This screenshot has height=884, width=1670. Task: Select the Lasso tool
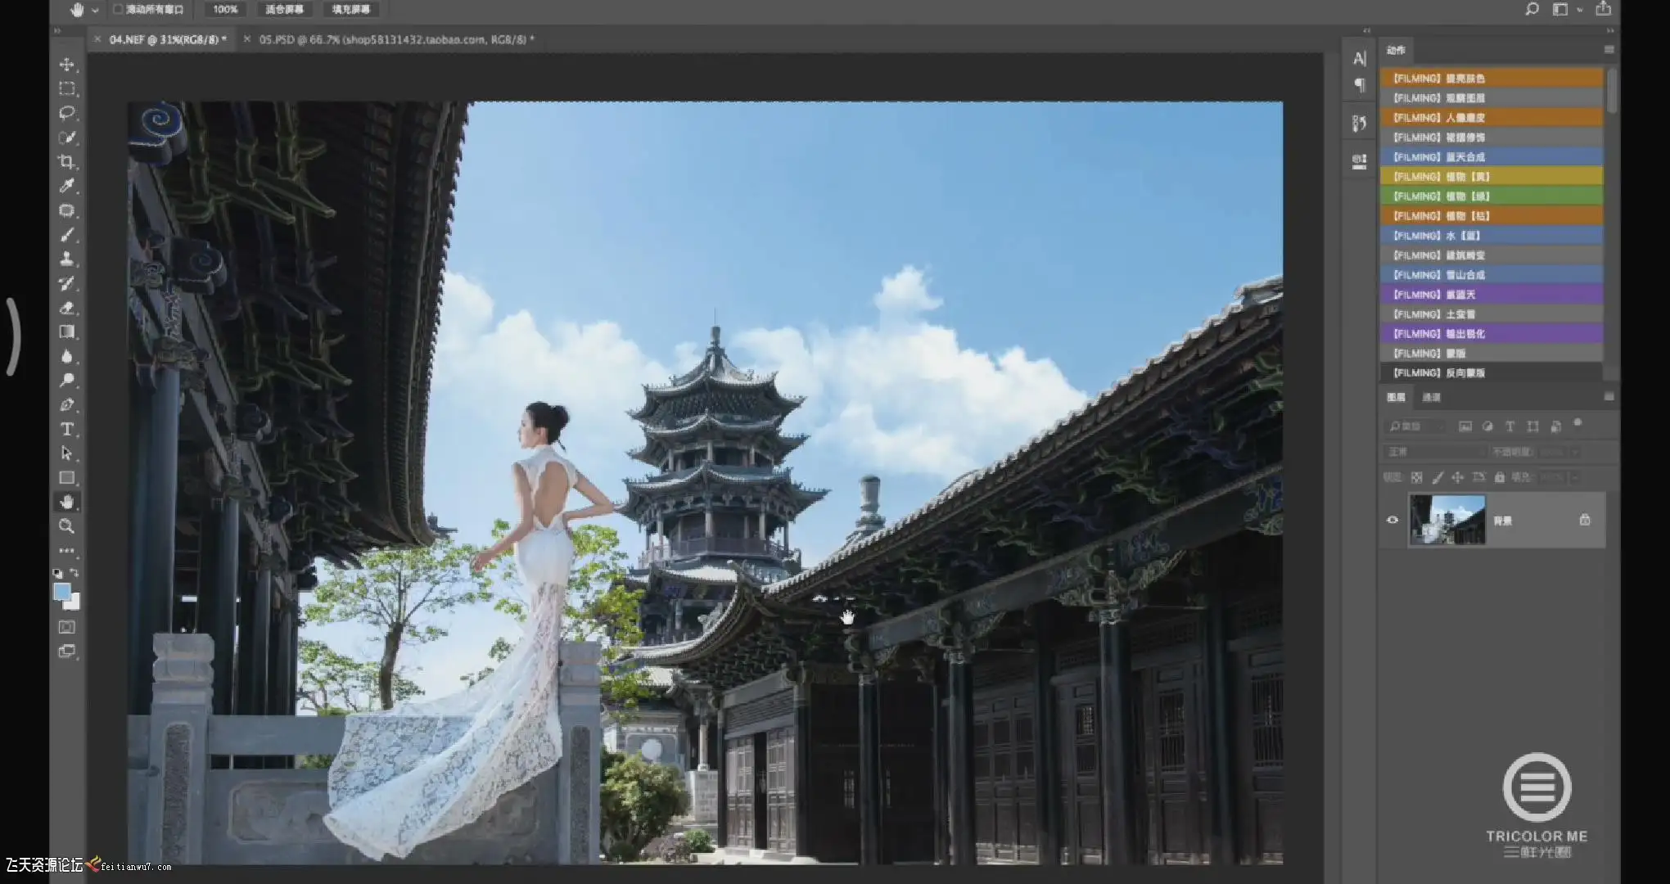click(67, 112)
